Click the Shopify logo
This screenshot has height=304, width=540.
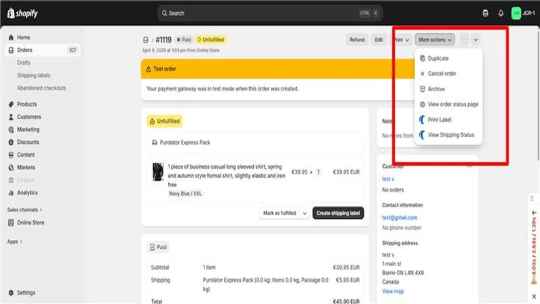(22, 13)
